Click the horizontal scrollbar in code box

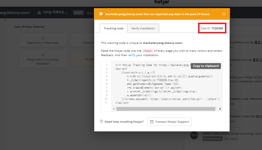tap(166, 109)
